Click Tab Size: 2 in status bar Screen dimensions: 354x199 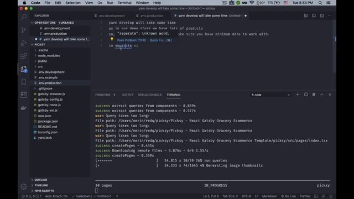(x=230, y=196)
